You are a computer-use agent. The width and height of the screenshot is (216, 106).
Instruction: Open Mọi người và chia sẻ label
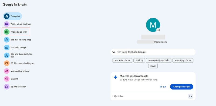click(20, 71)
